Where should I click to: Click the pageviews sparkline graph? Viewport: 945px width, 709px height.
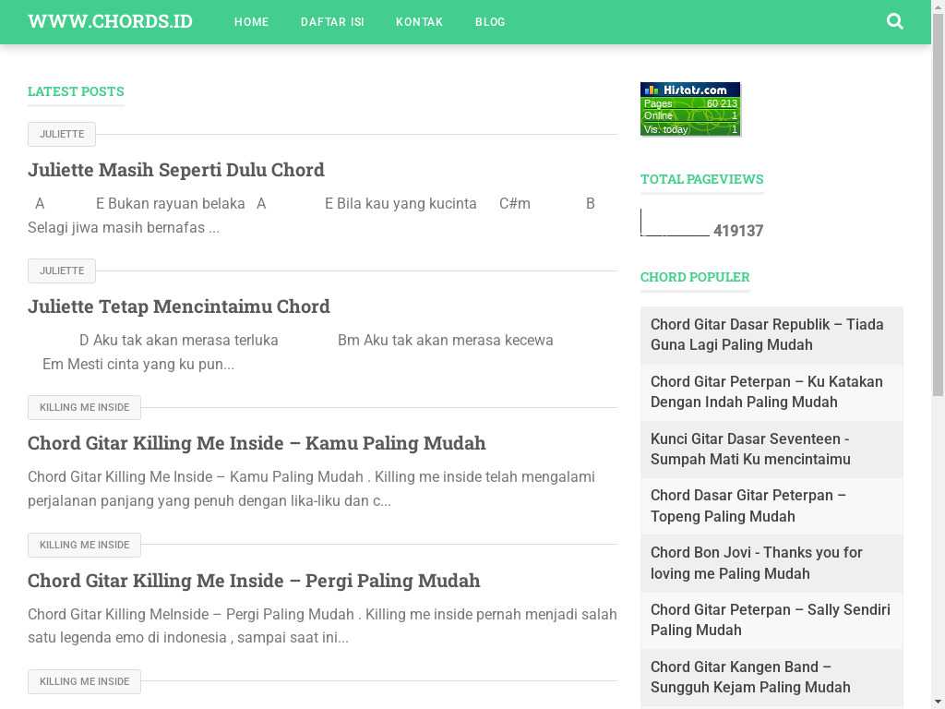(675, 222)
